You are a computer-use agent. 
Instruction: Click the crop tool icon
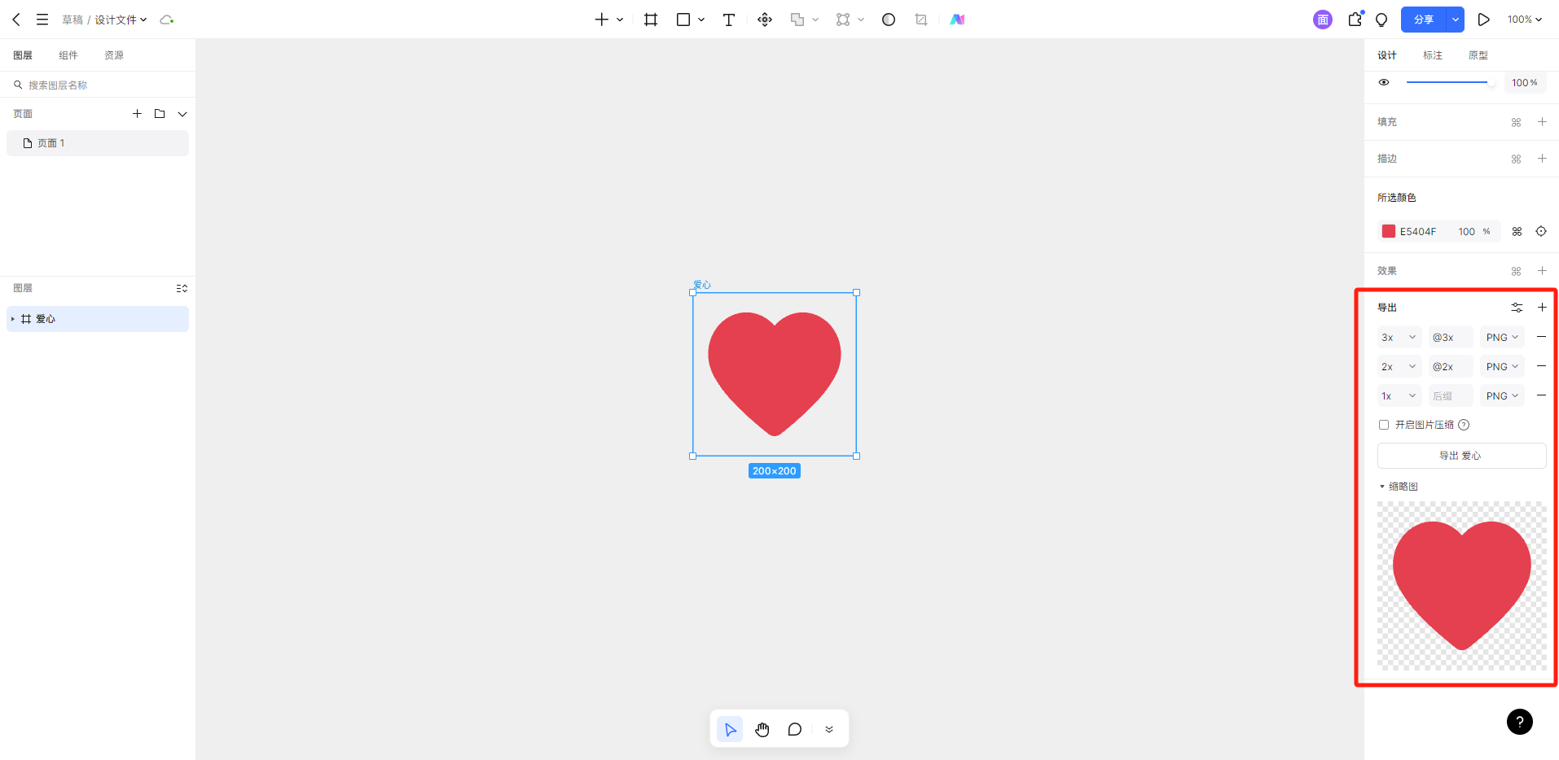click(921, 20)
